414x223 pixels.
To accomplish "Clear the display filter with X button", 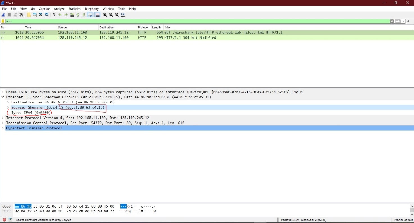I will click(x=392, y=21).
